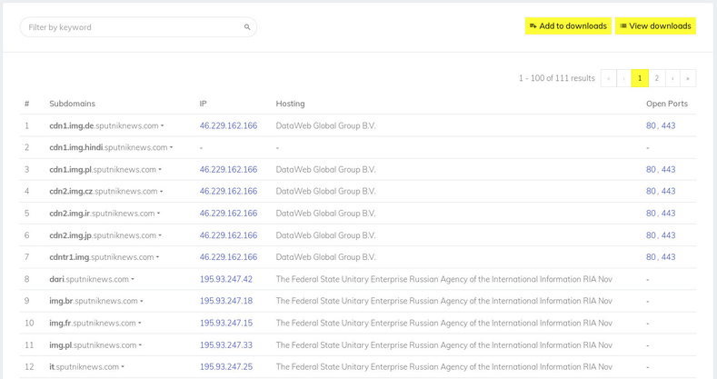Viewport: 717px width, 379px height.
Task: Jump to last page arrow
Action: click(688, 78)
